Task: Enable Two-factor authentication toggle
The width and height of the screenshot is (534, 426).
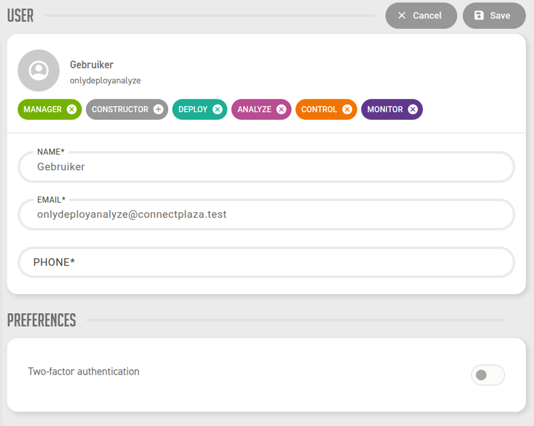Action: point(487,375)
